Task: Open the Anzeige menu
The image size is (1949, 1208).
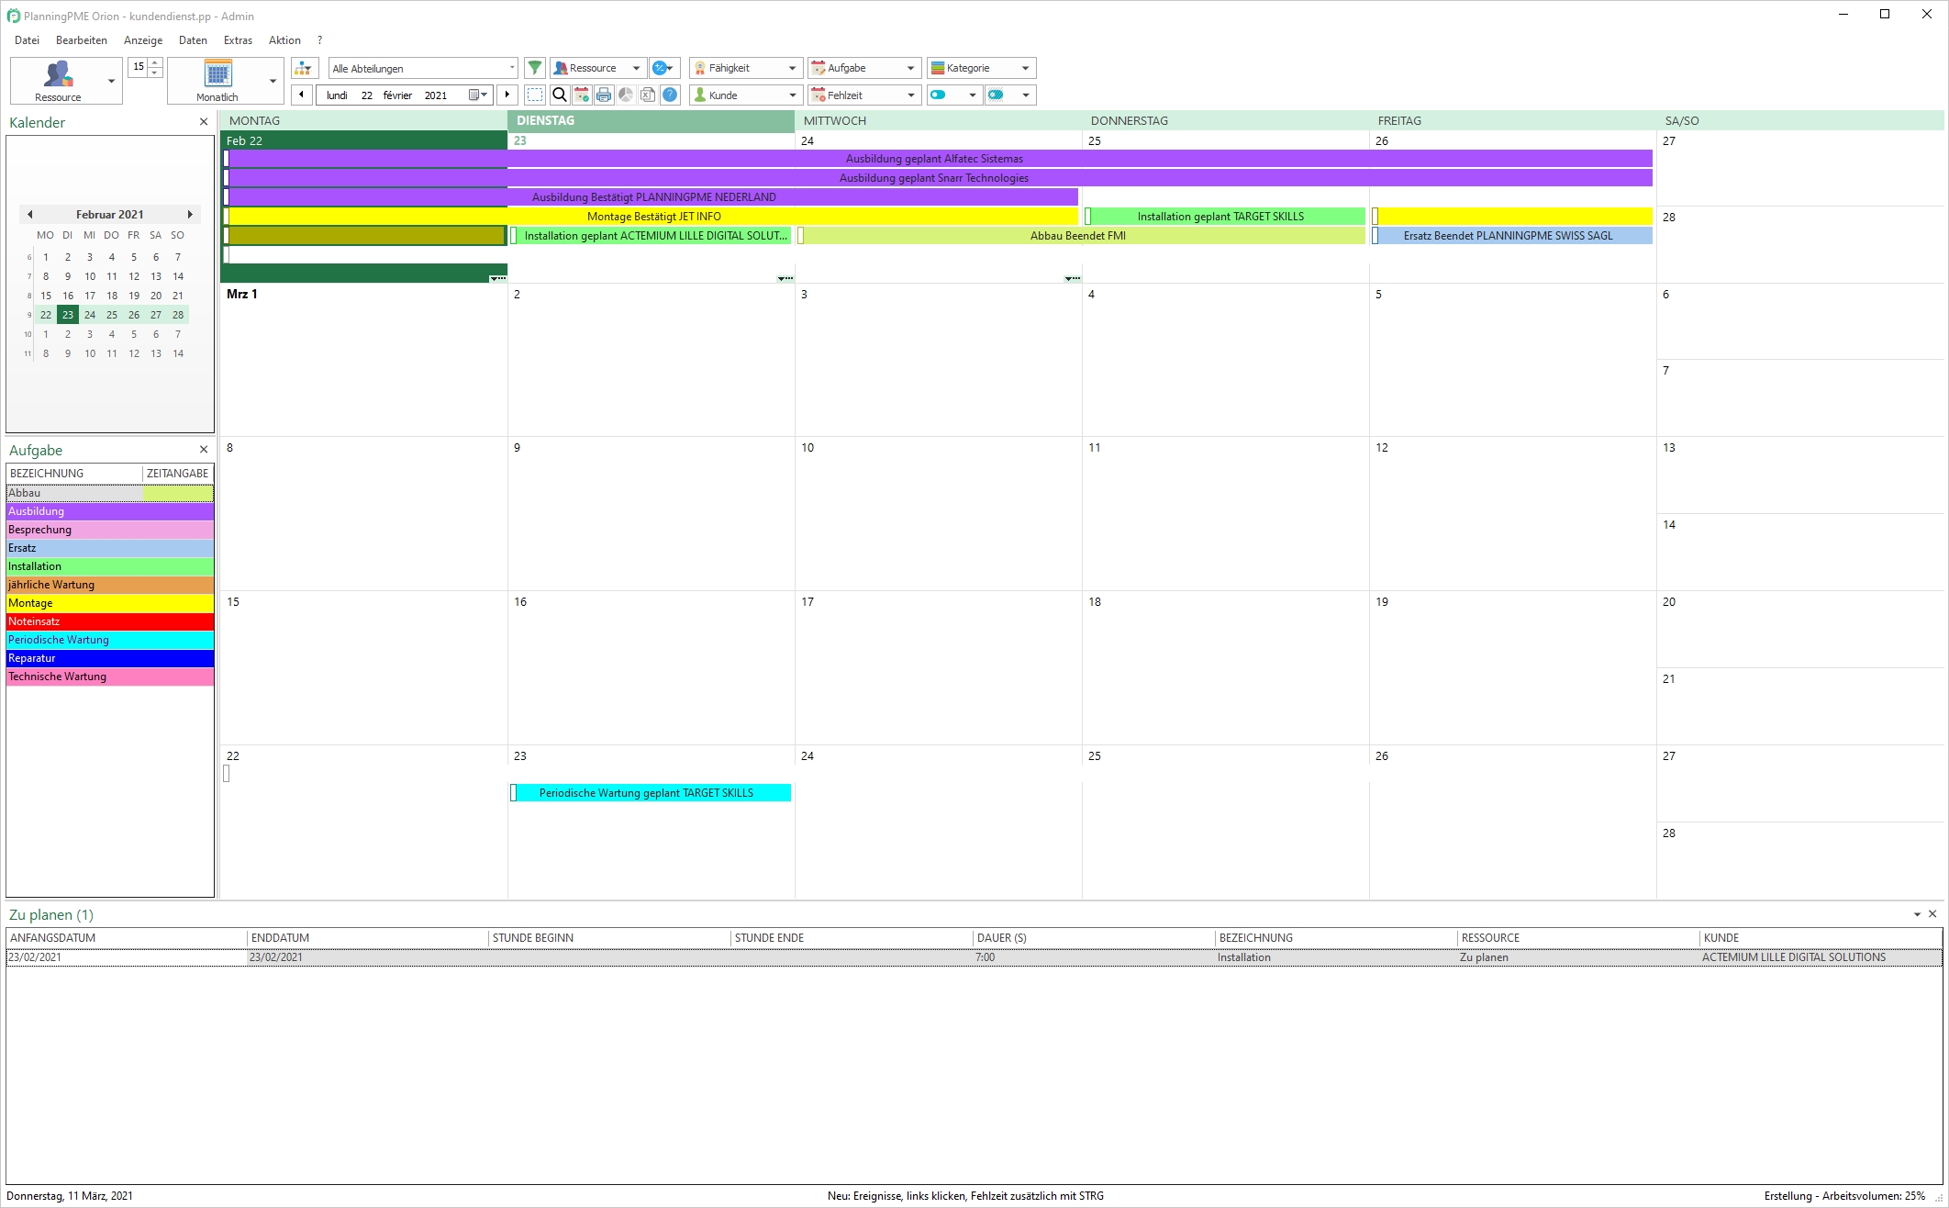Action: click(143, 40)
